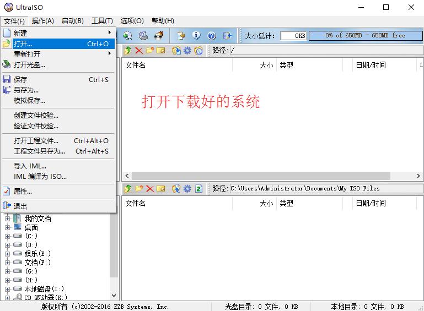Viewport: 424px width, 311px height.
Task: Click the rename icon in the image pane toolbar
Action: click(161, 51)
